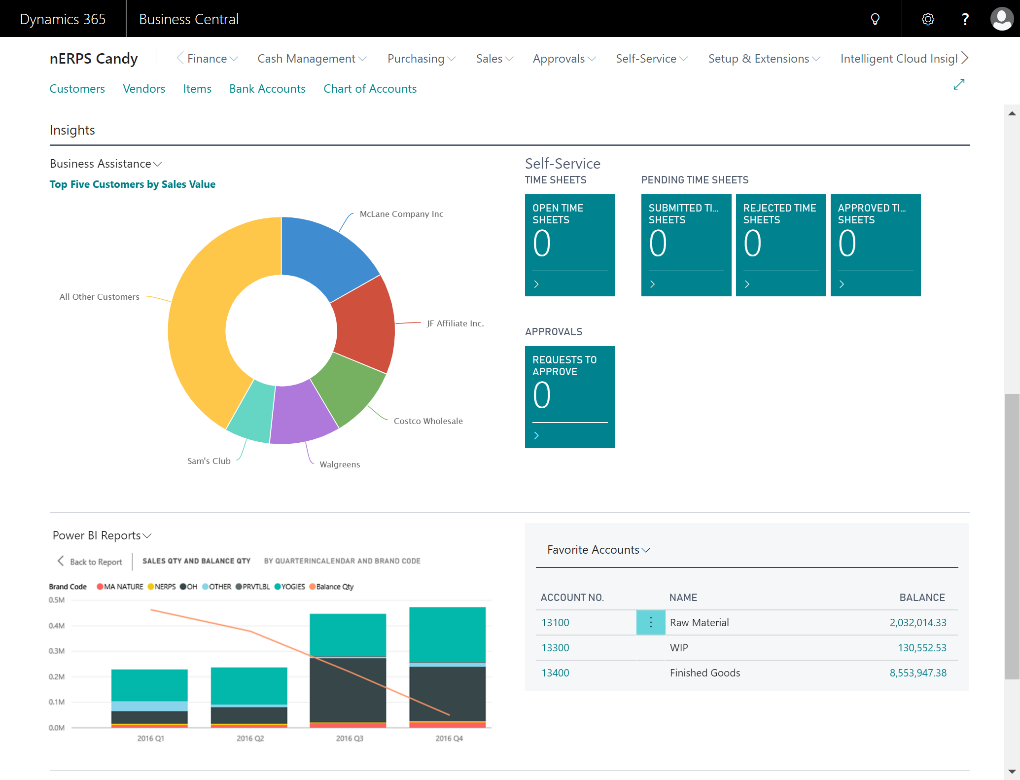The image size is (1020, 780).
Task: Click right arrow after Intelligent Cloud Insights
Action: 965,58
